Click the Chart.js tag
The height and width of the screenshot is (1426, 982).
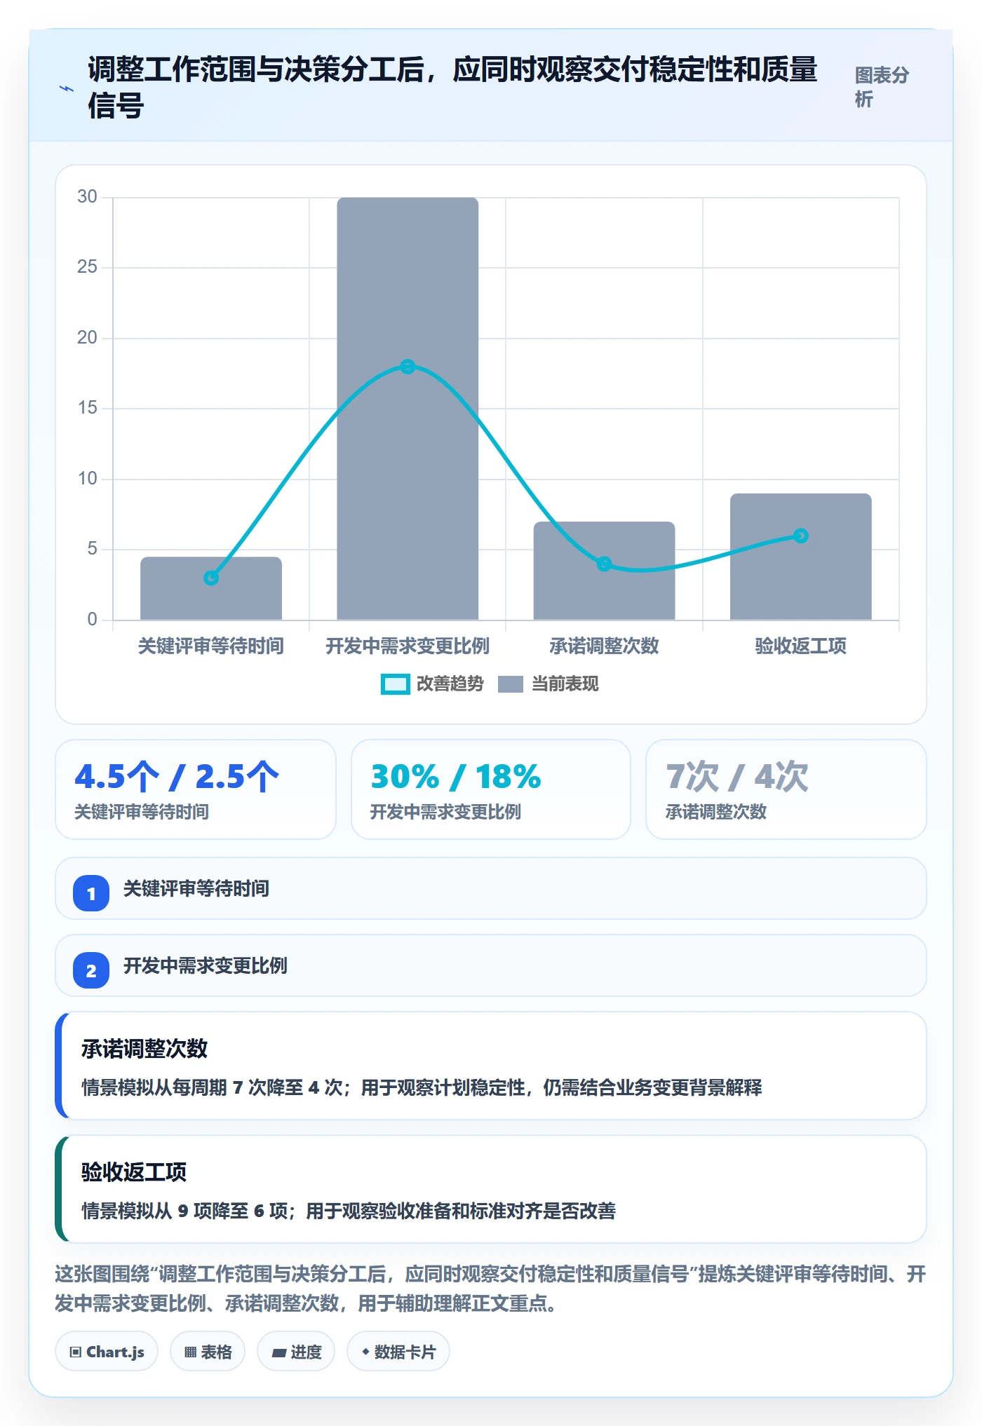[107, 1352]
